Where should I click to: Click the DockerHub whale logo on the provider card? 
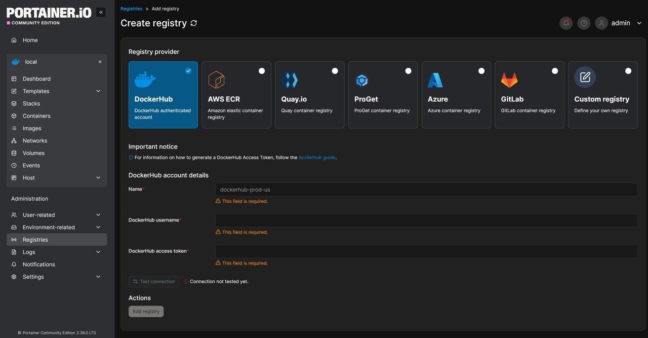[145, 80]
